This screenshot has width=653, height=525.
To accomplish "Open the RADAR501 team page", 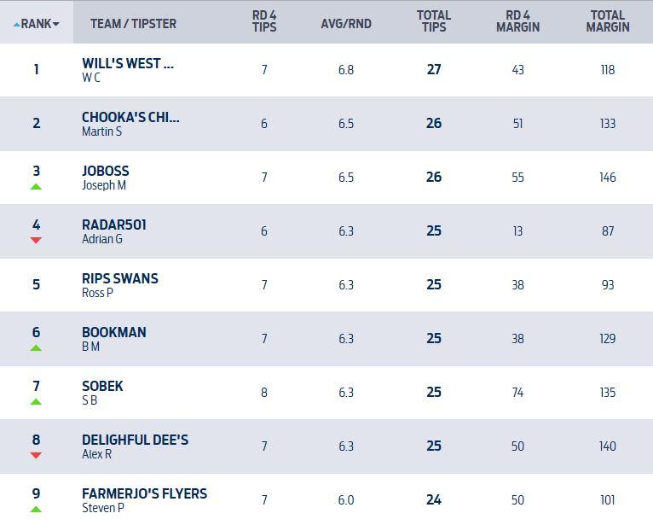I will click(x=114, y=225).
